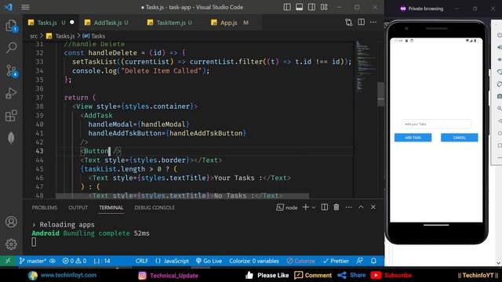The width and height of the screenshot is (502, 282).
Task: Click the Private browsing window title
Action: (425, 9)
